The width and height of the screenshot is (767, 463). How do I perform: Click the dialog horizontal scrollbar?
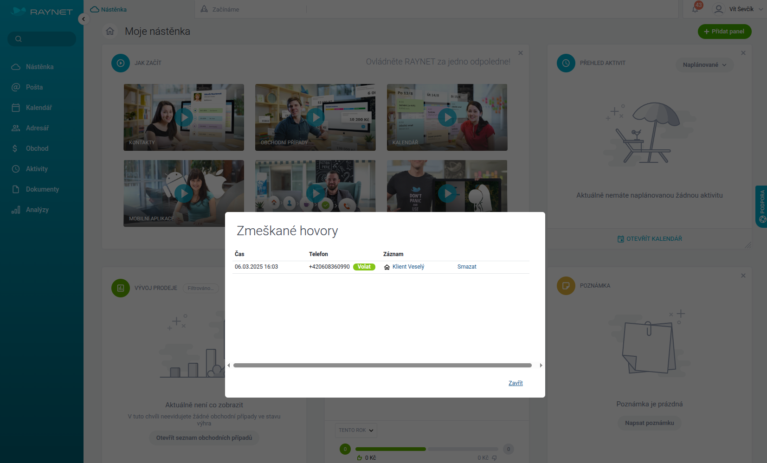[x=382, y=366]
